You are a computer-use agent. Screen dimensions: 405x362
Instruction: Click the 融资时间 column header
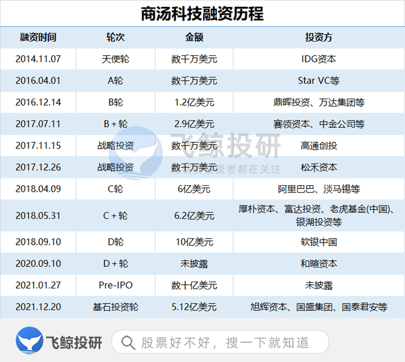[x=38, y=38]
